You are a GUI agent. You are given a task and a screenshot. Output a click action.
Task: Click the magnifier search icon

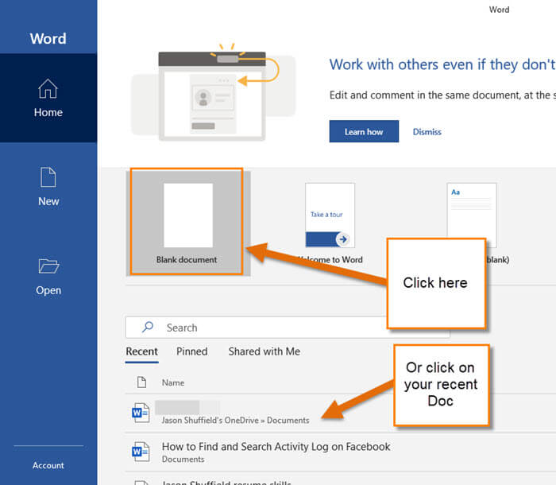coord(148,327)
